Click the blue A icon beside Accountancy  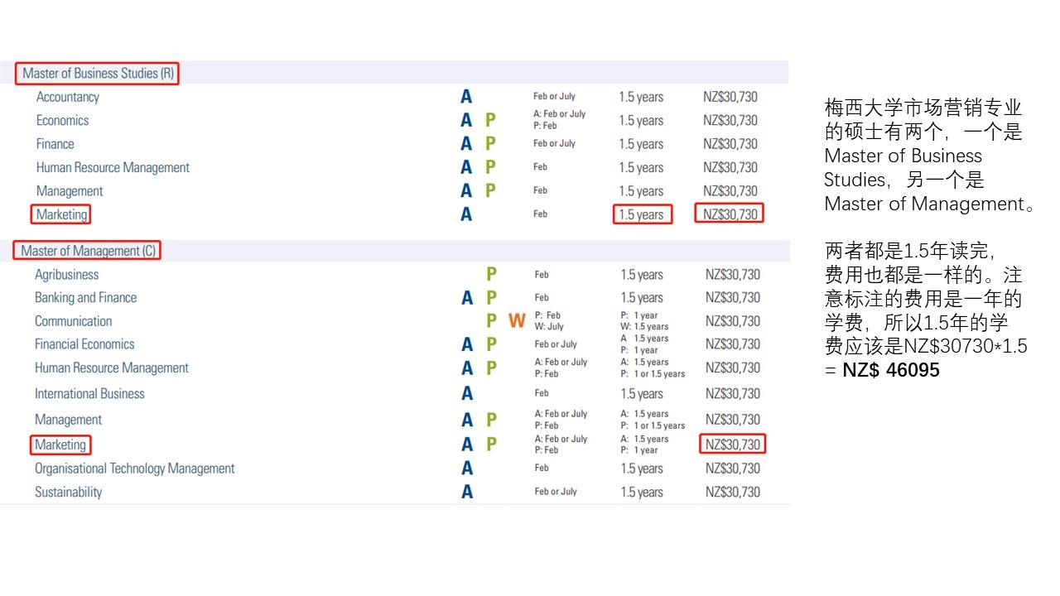466,97
